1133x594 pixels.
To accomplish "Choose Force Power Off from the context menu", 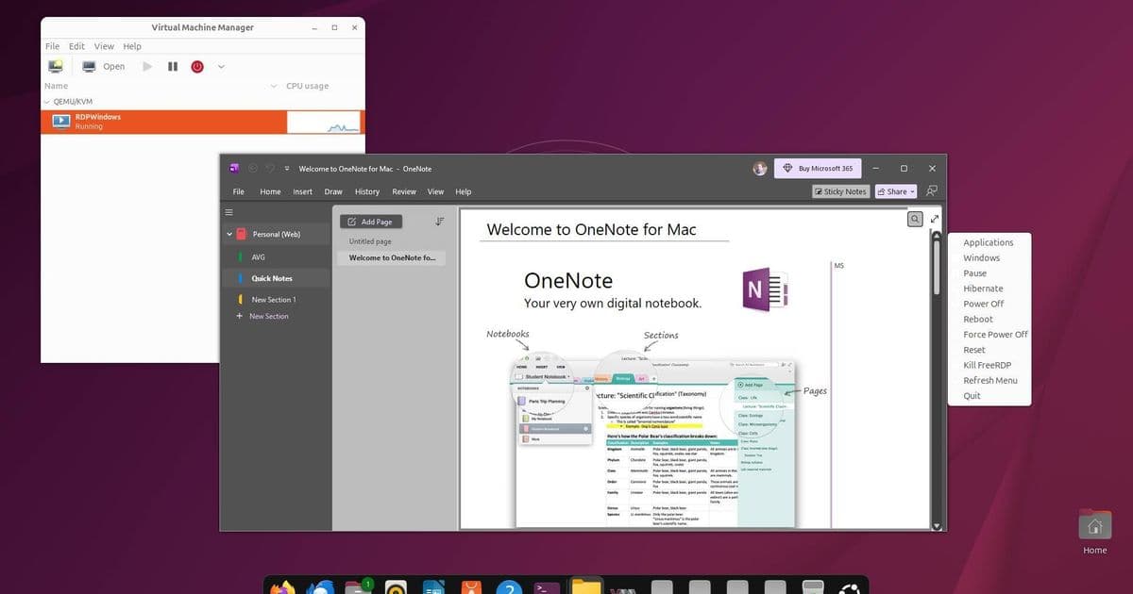I will tap(995, 334).
